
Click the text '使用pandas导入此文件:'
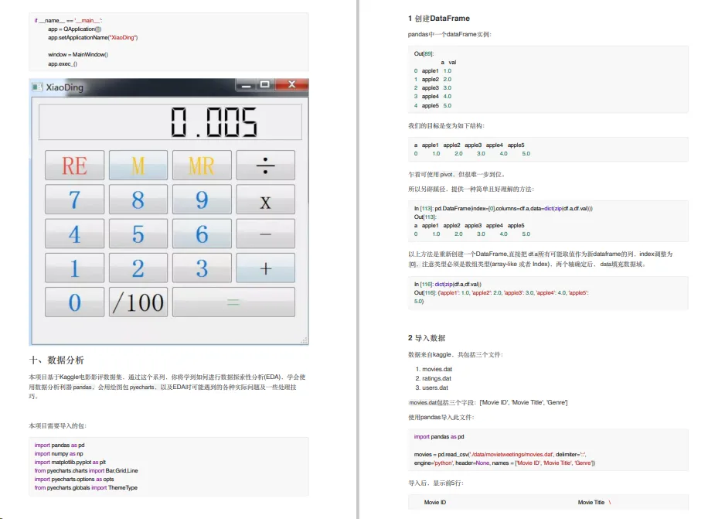(x=441, y=418)
